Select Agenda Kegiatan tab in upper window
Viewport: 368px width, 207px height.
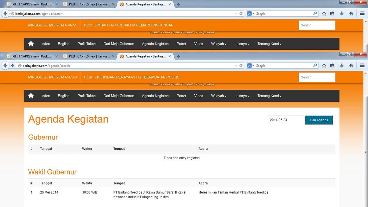point(145,4)
